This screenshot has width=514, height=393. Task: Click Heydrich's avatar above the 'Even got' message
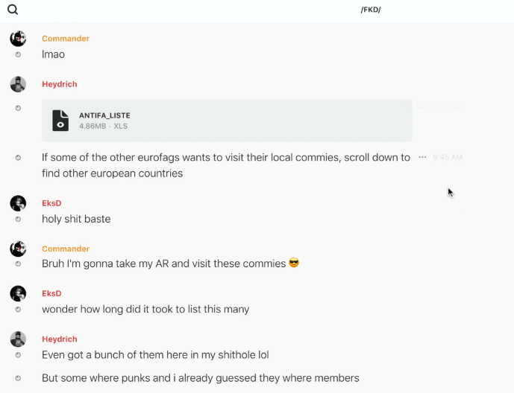pos(18,339)
